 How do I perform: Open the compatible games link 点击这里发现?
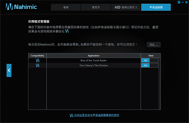[x=97, y=115]
